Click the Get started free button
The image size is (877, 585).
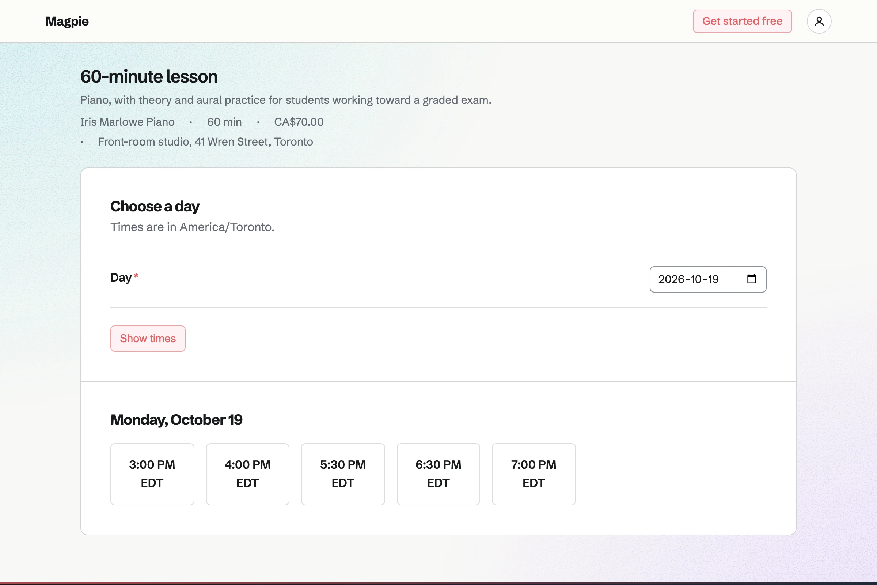[x=742, y=21]
